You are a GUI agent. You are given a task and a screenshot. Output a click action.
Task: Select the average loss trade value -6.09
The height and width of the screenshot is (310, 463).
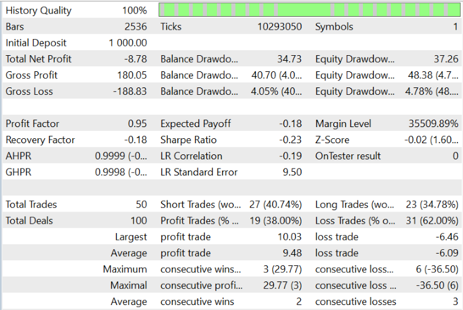click(x=447, y=253)
